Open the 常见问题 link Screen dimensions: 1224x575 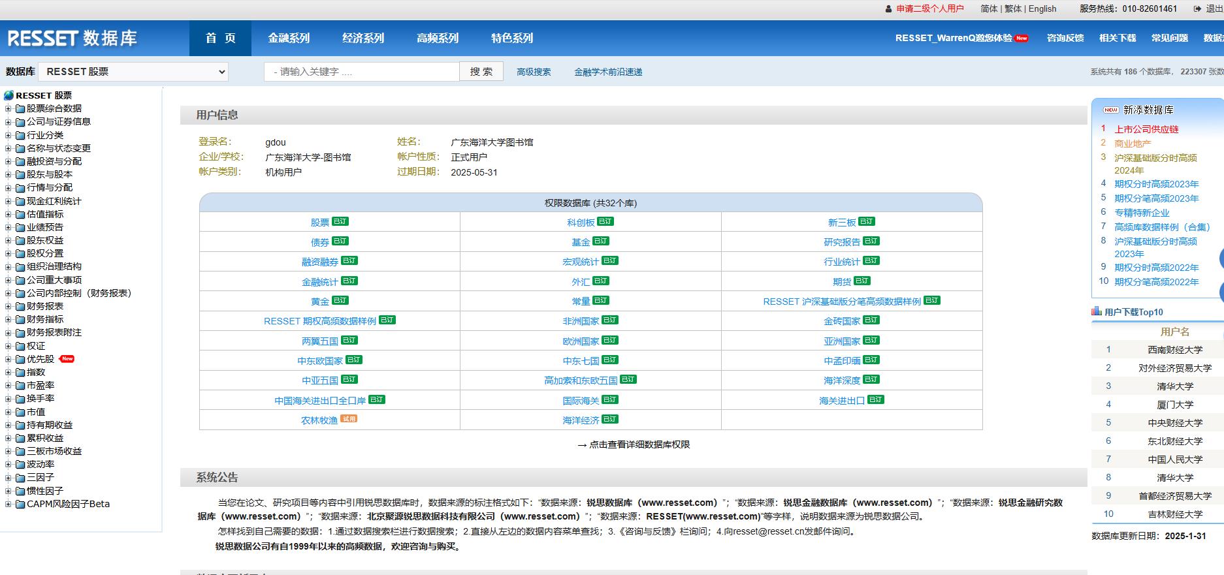tap(1170, 38)
